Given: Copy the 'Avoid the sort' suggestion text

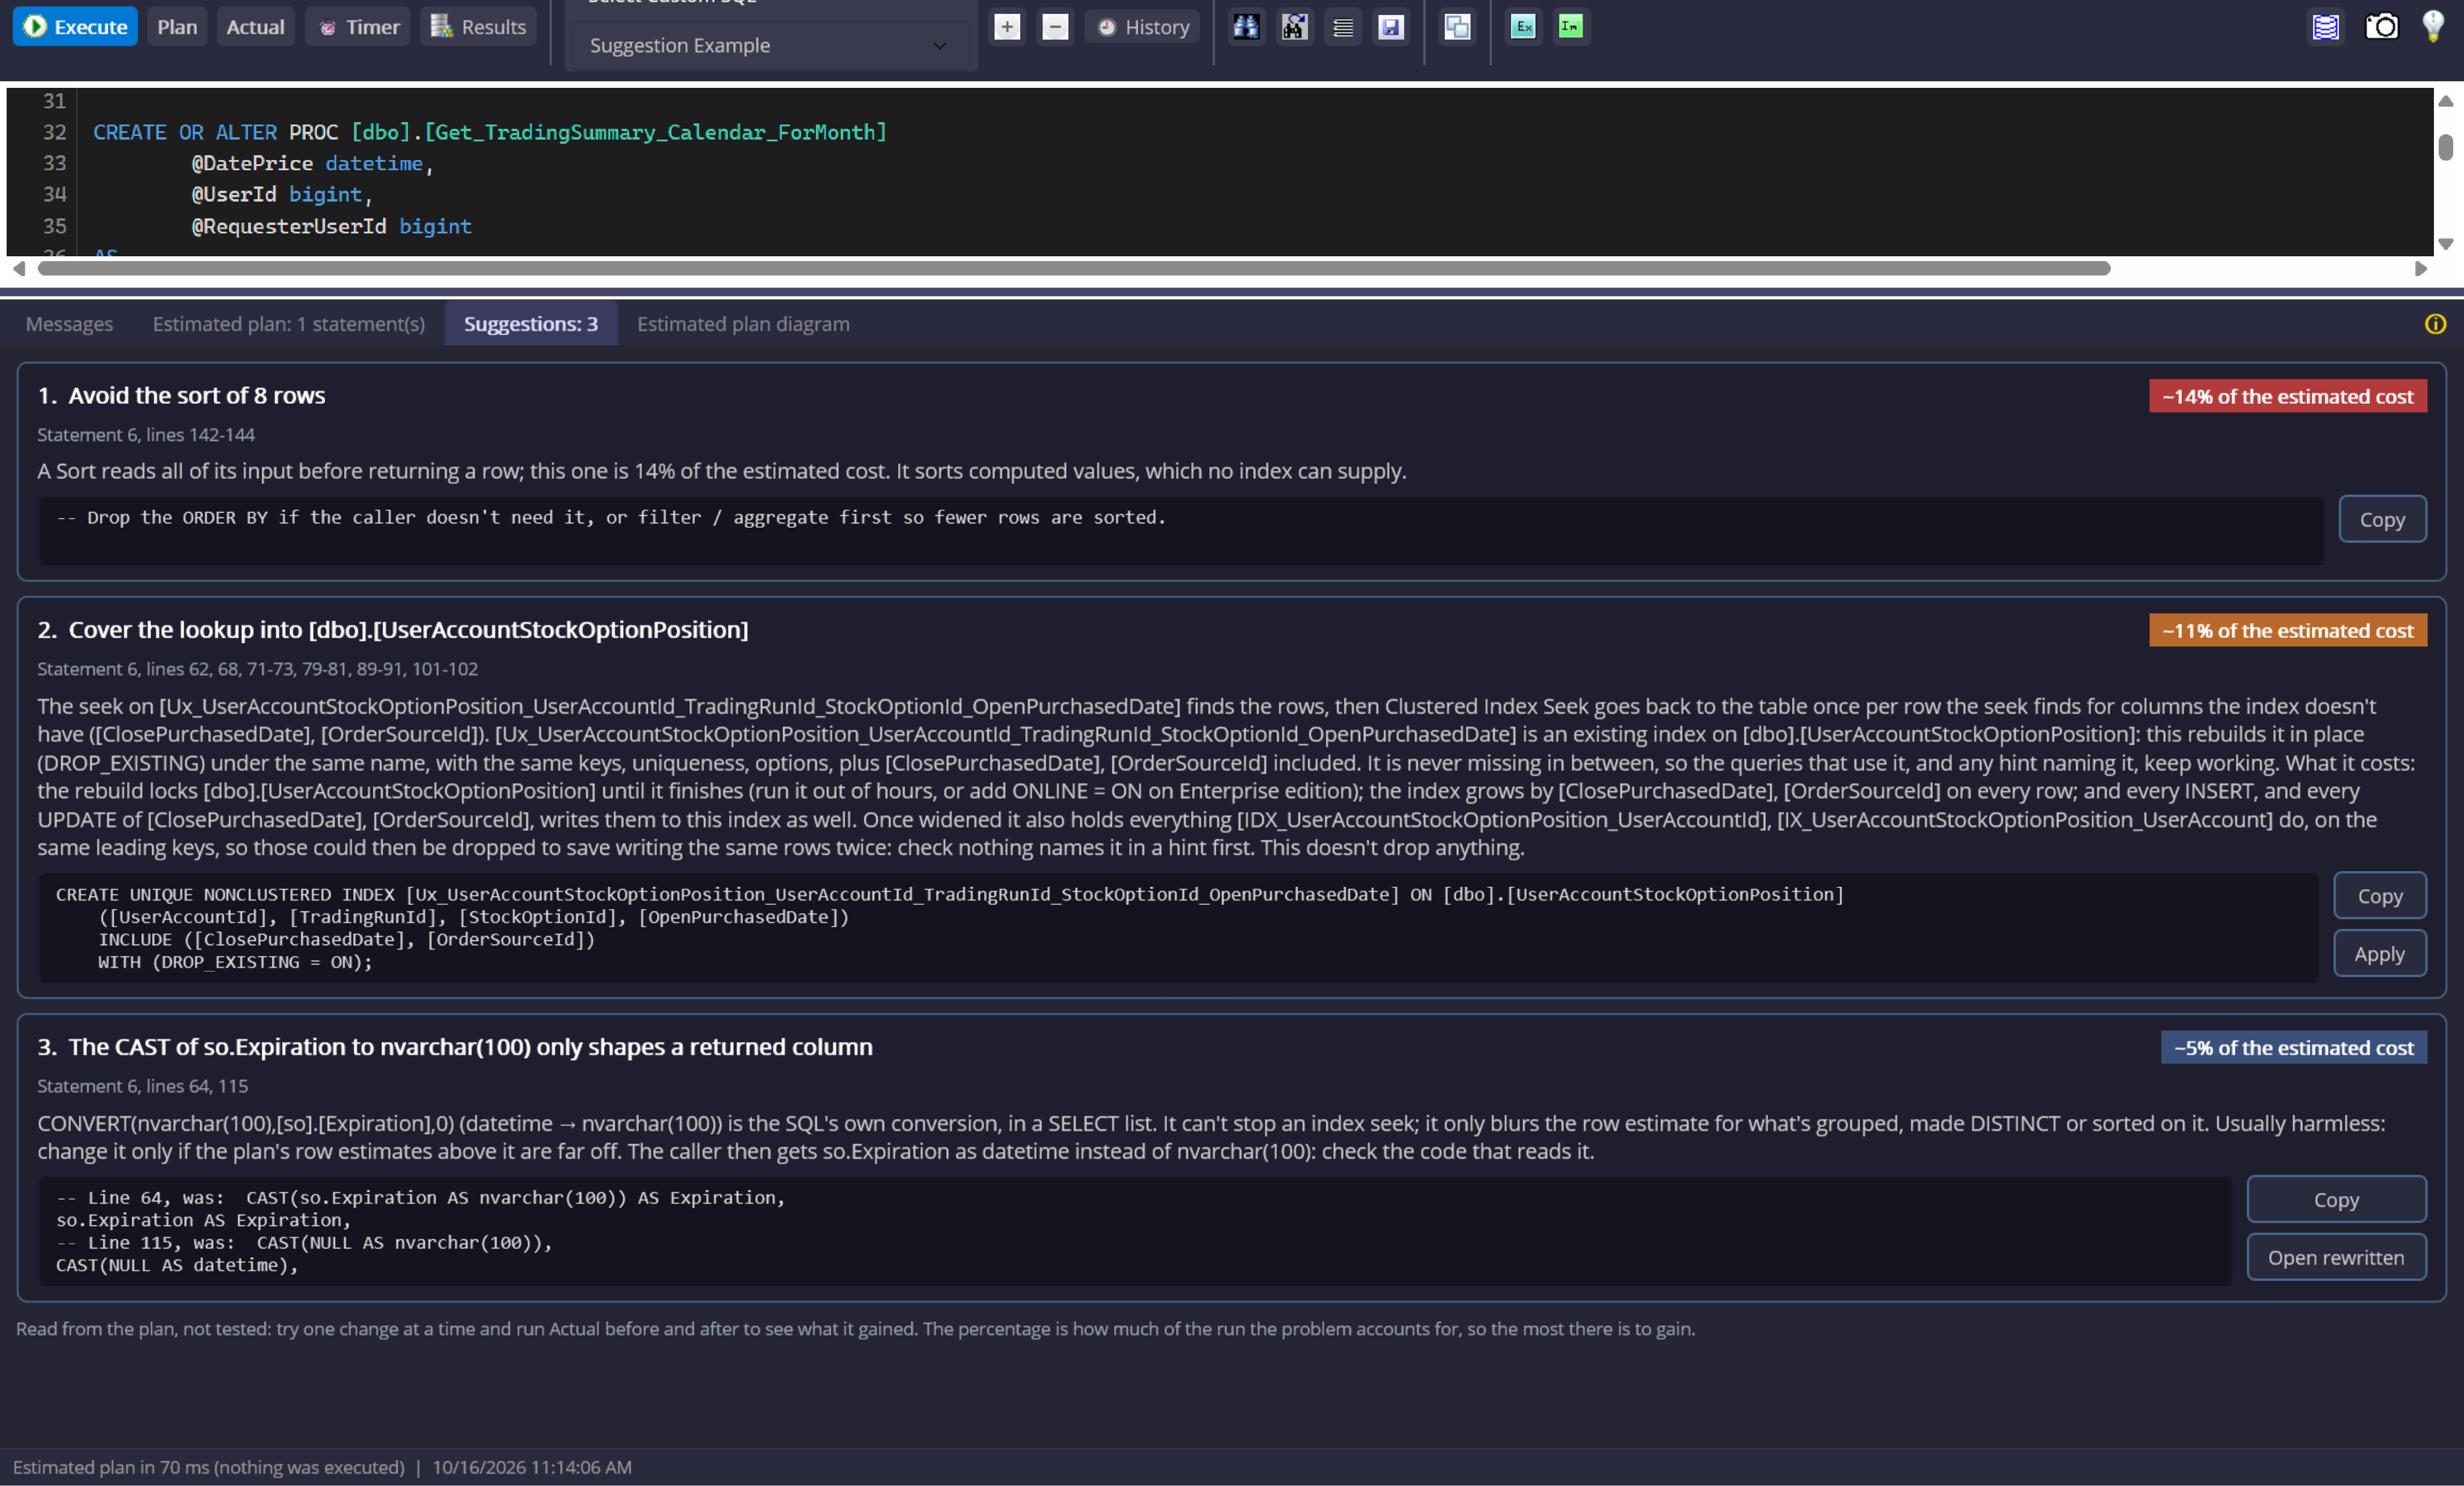Looking at the screenshot, I should pos(2381,519).
